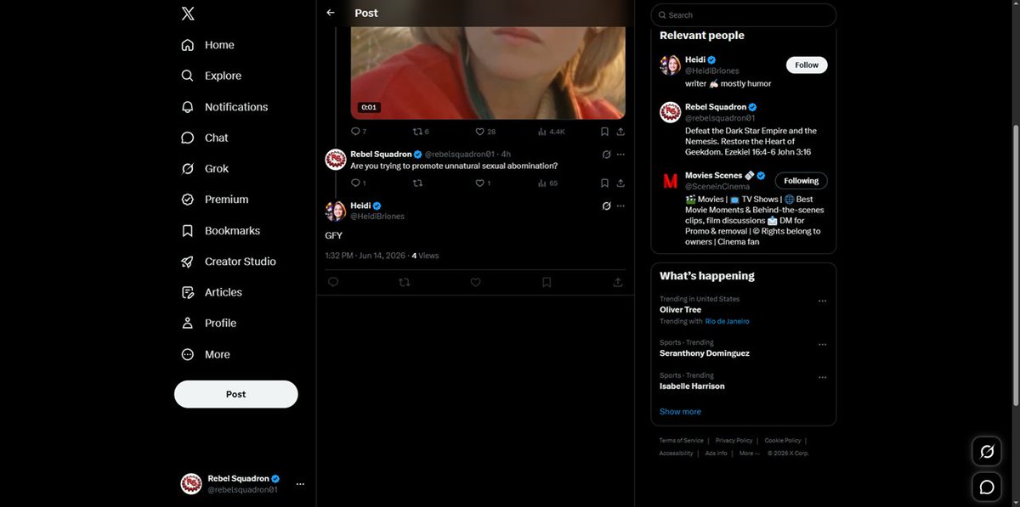Share Heidi's GFY post
The width and height of the screenshot is (1020, 507).
(618, 282)
